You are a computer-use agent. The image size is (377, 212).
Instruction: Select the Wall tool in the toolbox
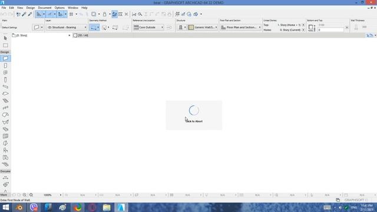pyautogui.click(x=5, y=58)
